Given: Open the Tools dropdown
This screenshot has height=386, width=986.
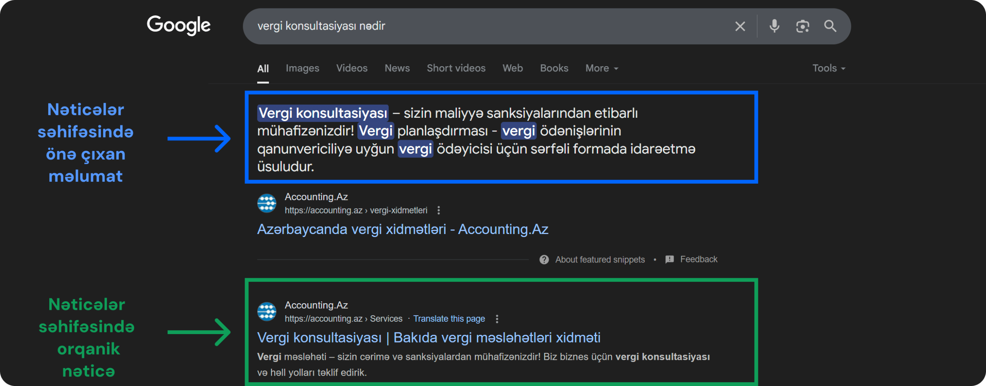Looking at the screenshot, I should [829, 68].
